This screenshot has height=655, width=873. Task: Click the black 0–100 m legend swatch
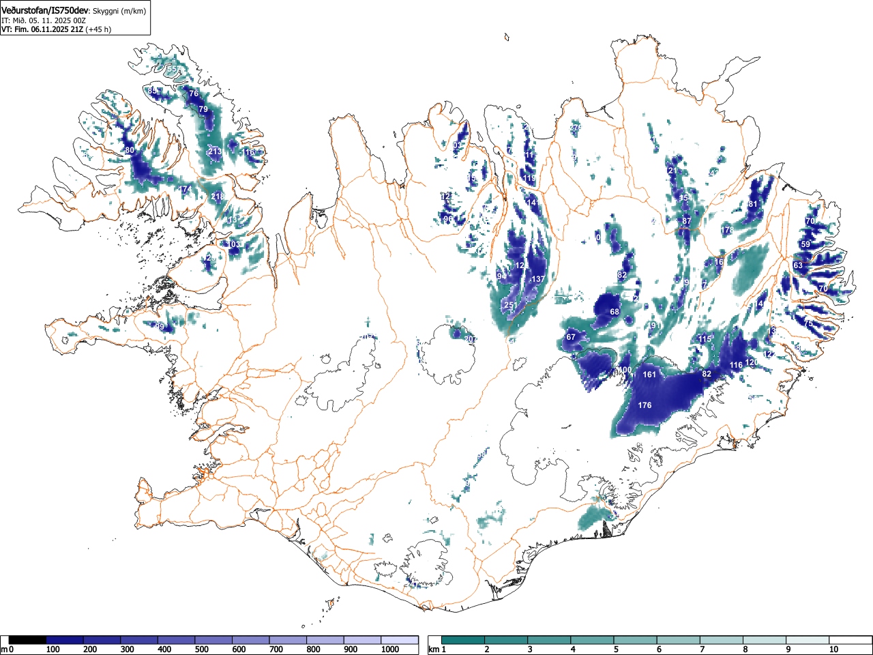[x=27, y=640]
